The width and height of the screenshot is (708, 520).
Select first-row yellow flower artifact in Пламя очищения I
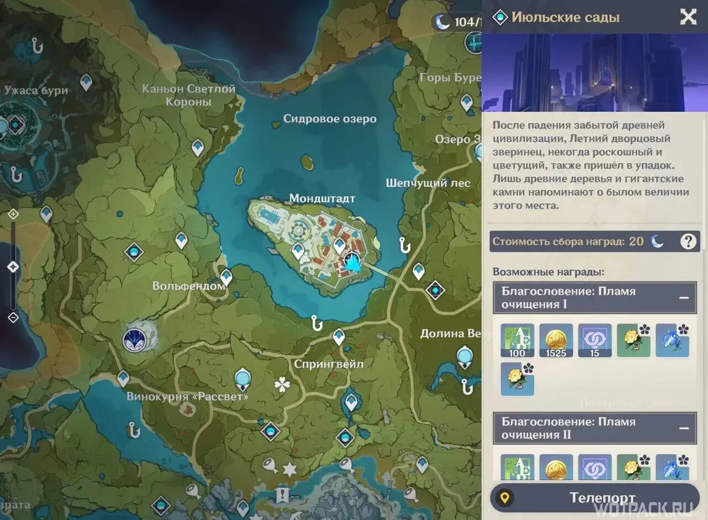coord(634,340)
